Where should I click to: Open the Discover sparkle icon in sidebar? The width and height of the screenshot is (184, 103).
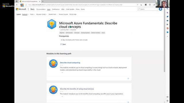click(167, 13)
